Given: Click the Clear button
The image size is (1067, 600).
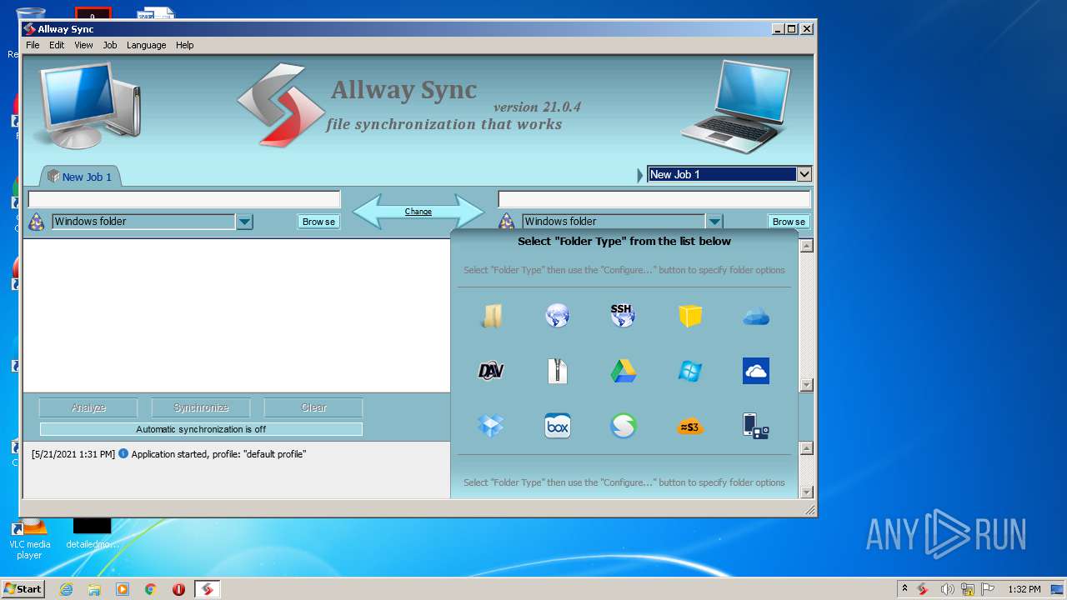Looking at the screenshot, I should pos(313,407).
